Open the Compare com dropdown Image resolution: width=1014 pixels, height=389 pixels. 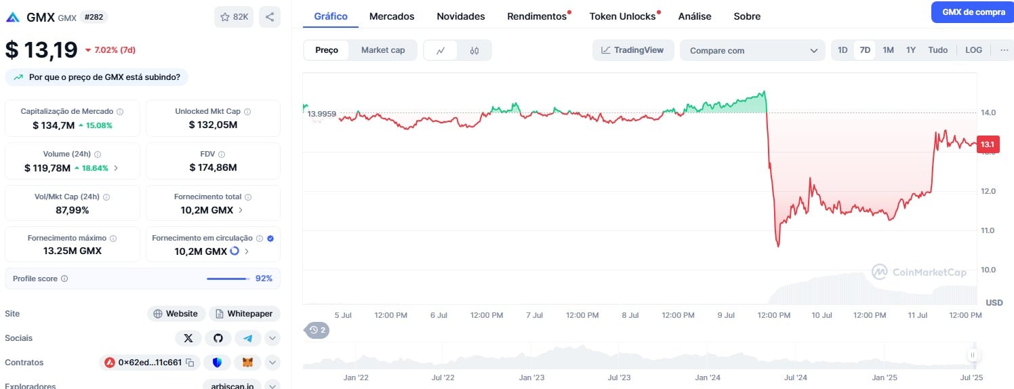[752, 51]
